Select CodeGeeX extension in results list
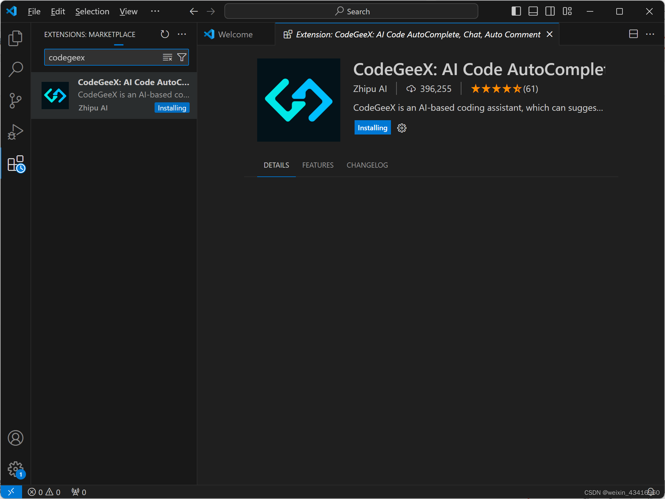The width and height of the screenshot is (665, 499). coord(114,95)
